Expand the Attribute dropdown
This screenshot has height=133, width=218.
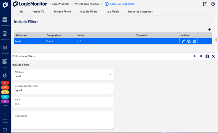click(110, 75)
